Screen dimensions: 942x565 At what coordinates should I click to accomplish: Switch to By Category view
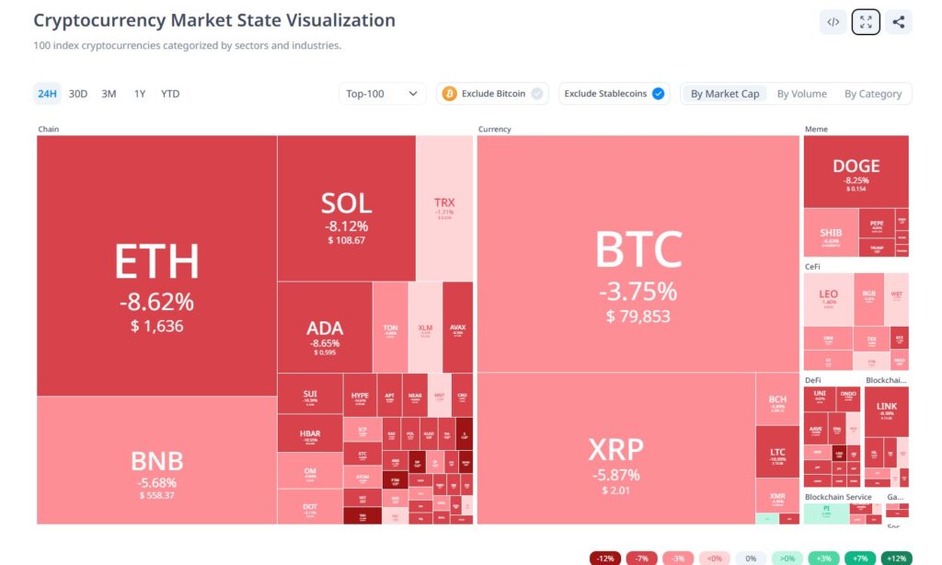pyautogui.click(x=872, y=93)
